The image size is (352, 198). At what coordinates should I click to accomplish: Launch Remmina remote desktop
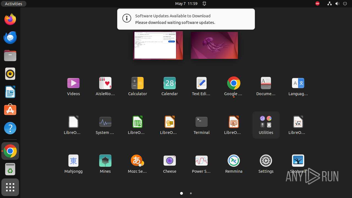234,164
